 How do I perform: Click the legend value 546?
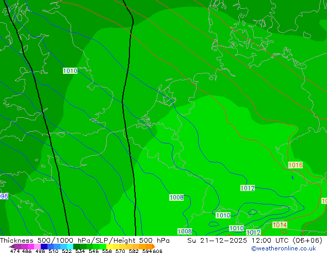[94, 251]
